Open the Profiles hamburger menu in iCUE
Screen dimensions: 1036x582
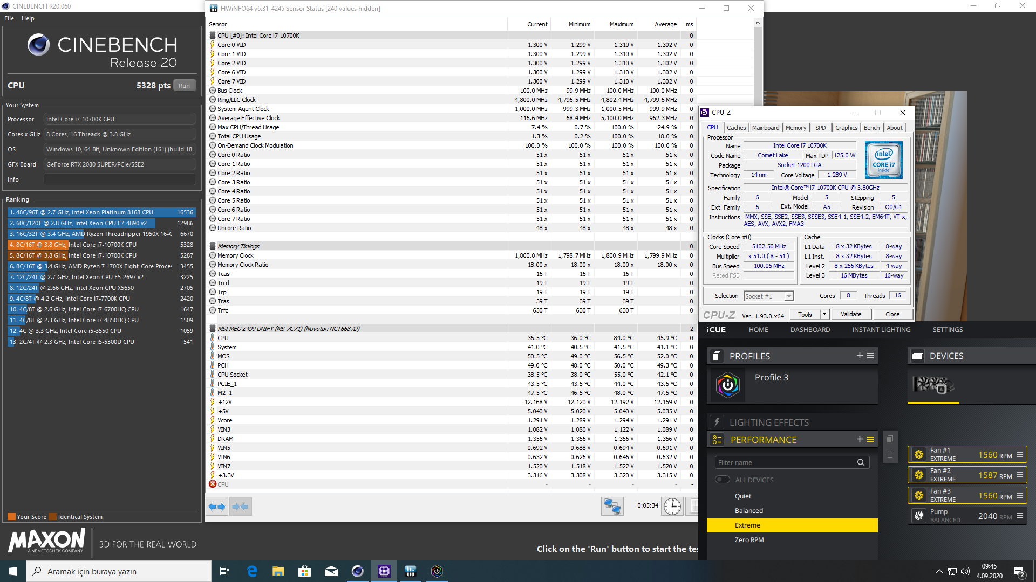click(870, 356)
